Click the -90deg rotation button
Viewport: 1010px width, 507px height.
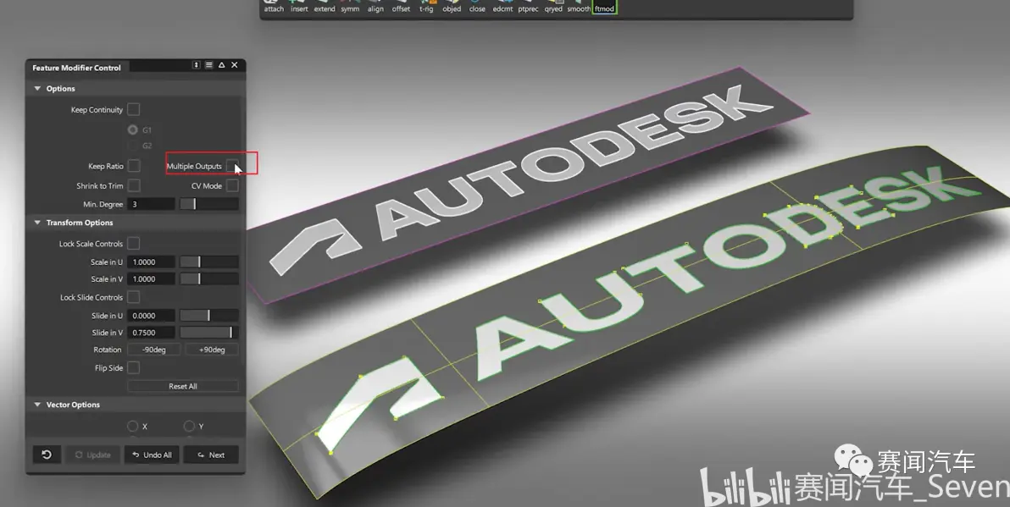(x=154, y=350)
